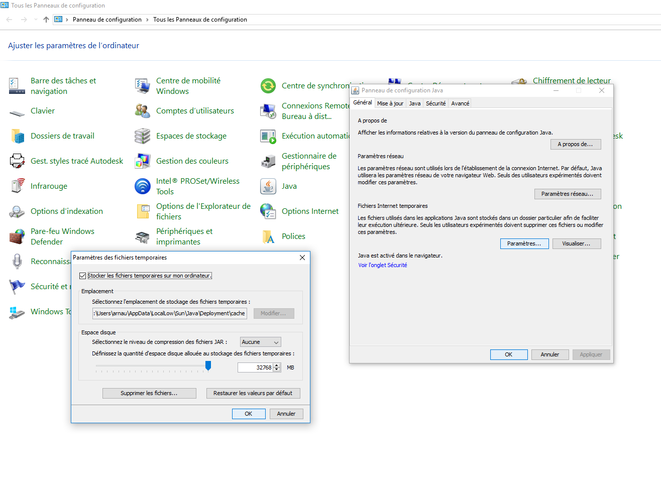Open the Pare-feu Windows Defender icon
661x498 pixels.
(x=17, y=236)
